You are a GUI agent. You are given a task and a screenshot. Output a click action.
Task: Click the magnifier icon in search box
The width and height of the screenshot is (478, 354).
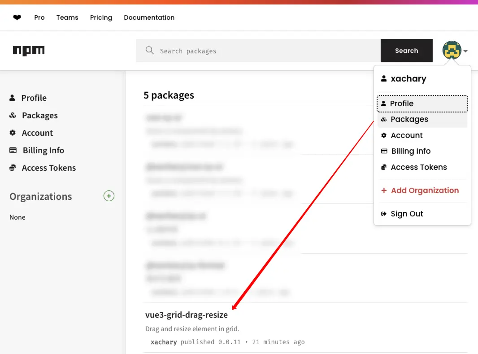[150, 50]
